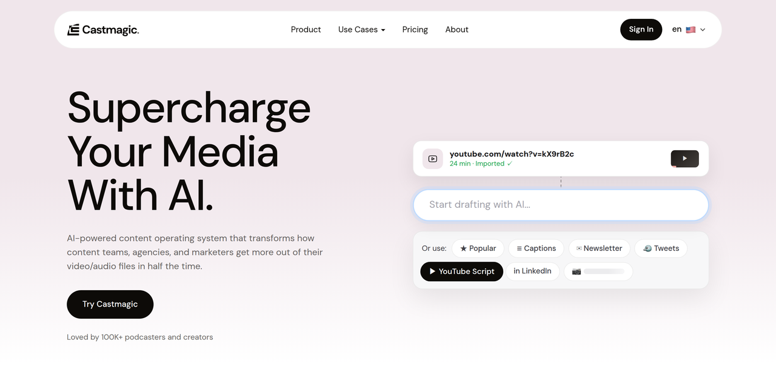The image size is (776, 372).
Task: Select the Popular chip
Action: [x=478, y=248]
